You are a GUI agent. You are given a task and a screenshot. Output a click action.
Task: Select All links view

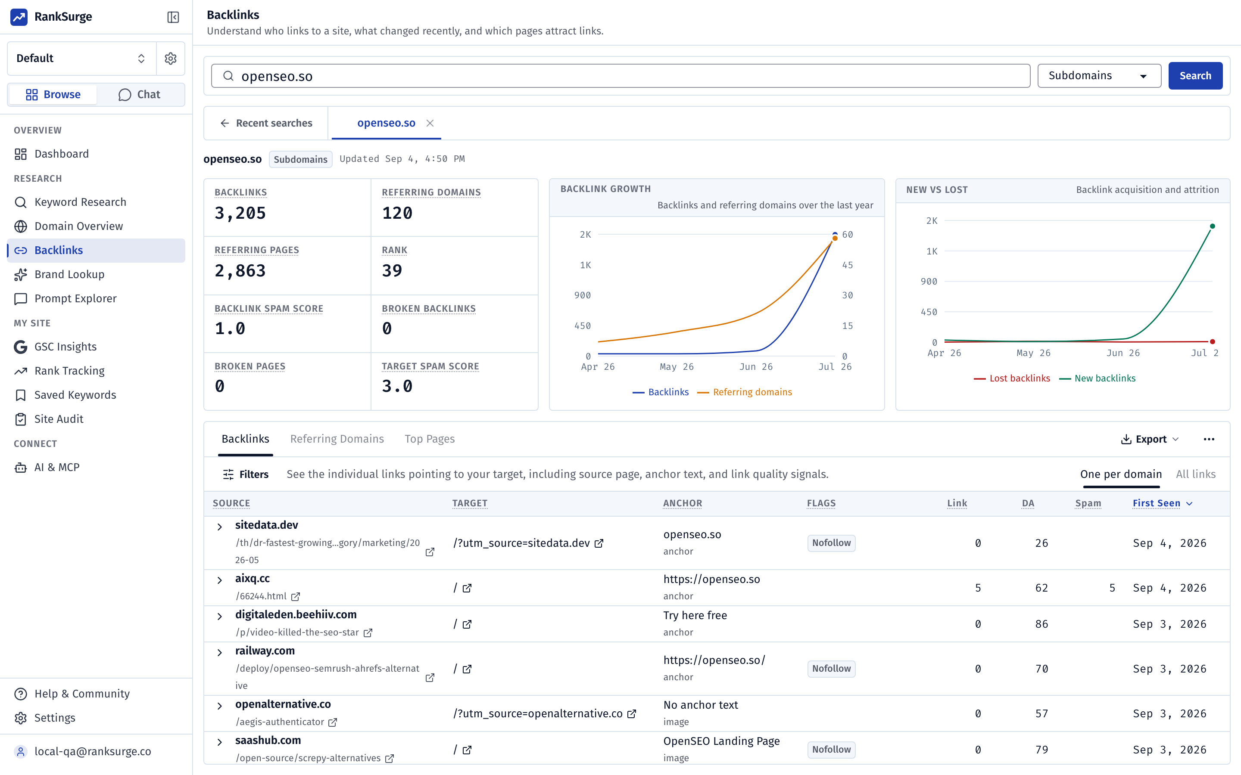point(1195,474)
